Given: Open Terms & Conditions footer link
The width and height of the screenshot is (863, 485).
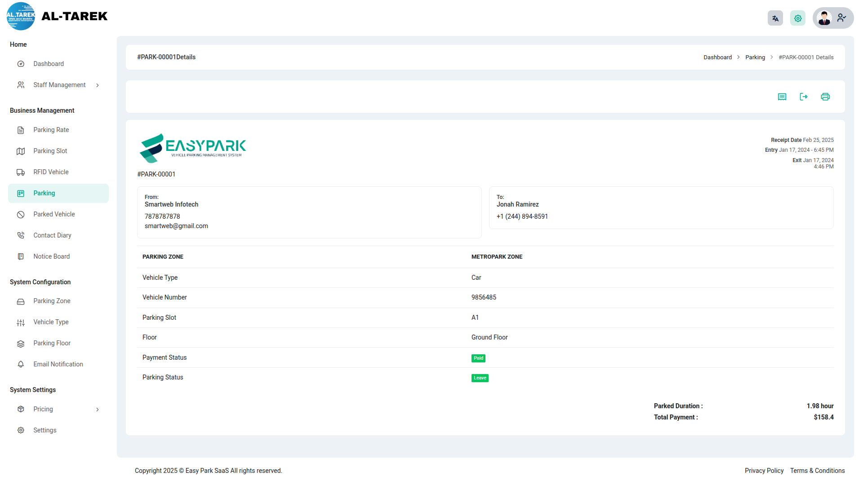Looking at the screenshot, I should 817,471.
